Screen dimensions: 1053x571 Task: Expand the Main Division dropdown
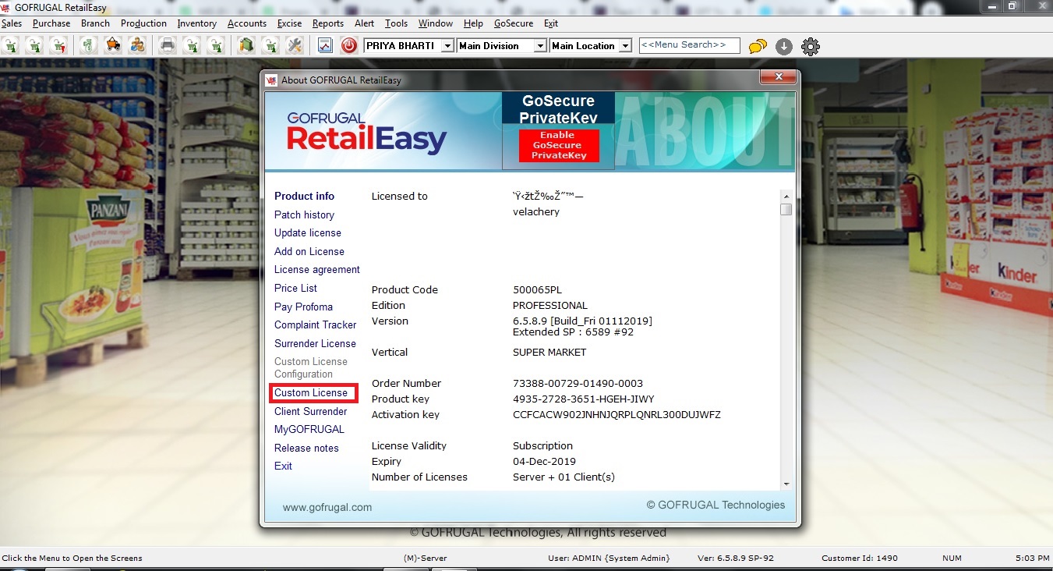[540, 46]
